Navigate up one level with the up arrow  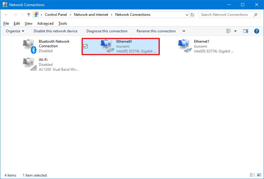click(28, 14)
